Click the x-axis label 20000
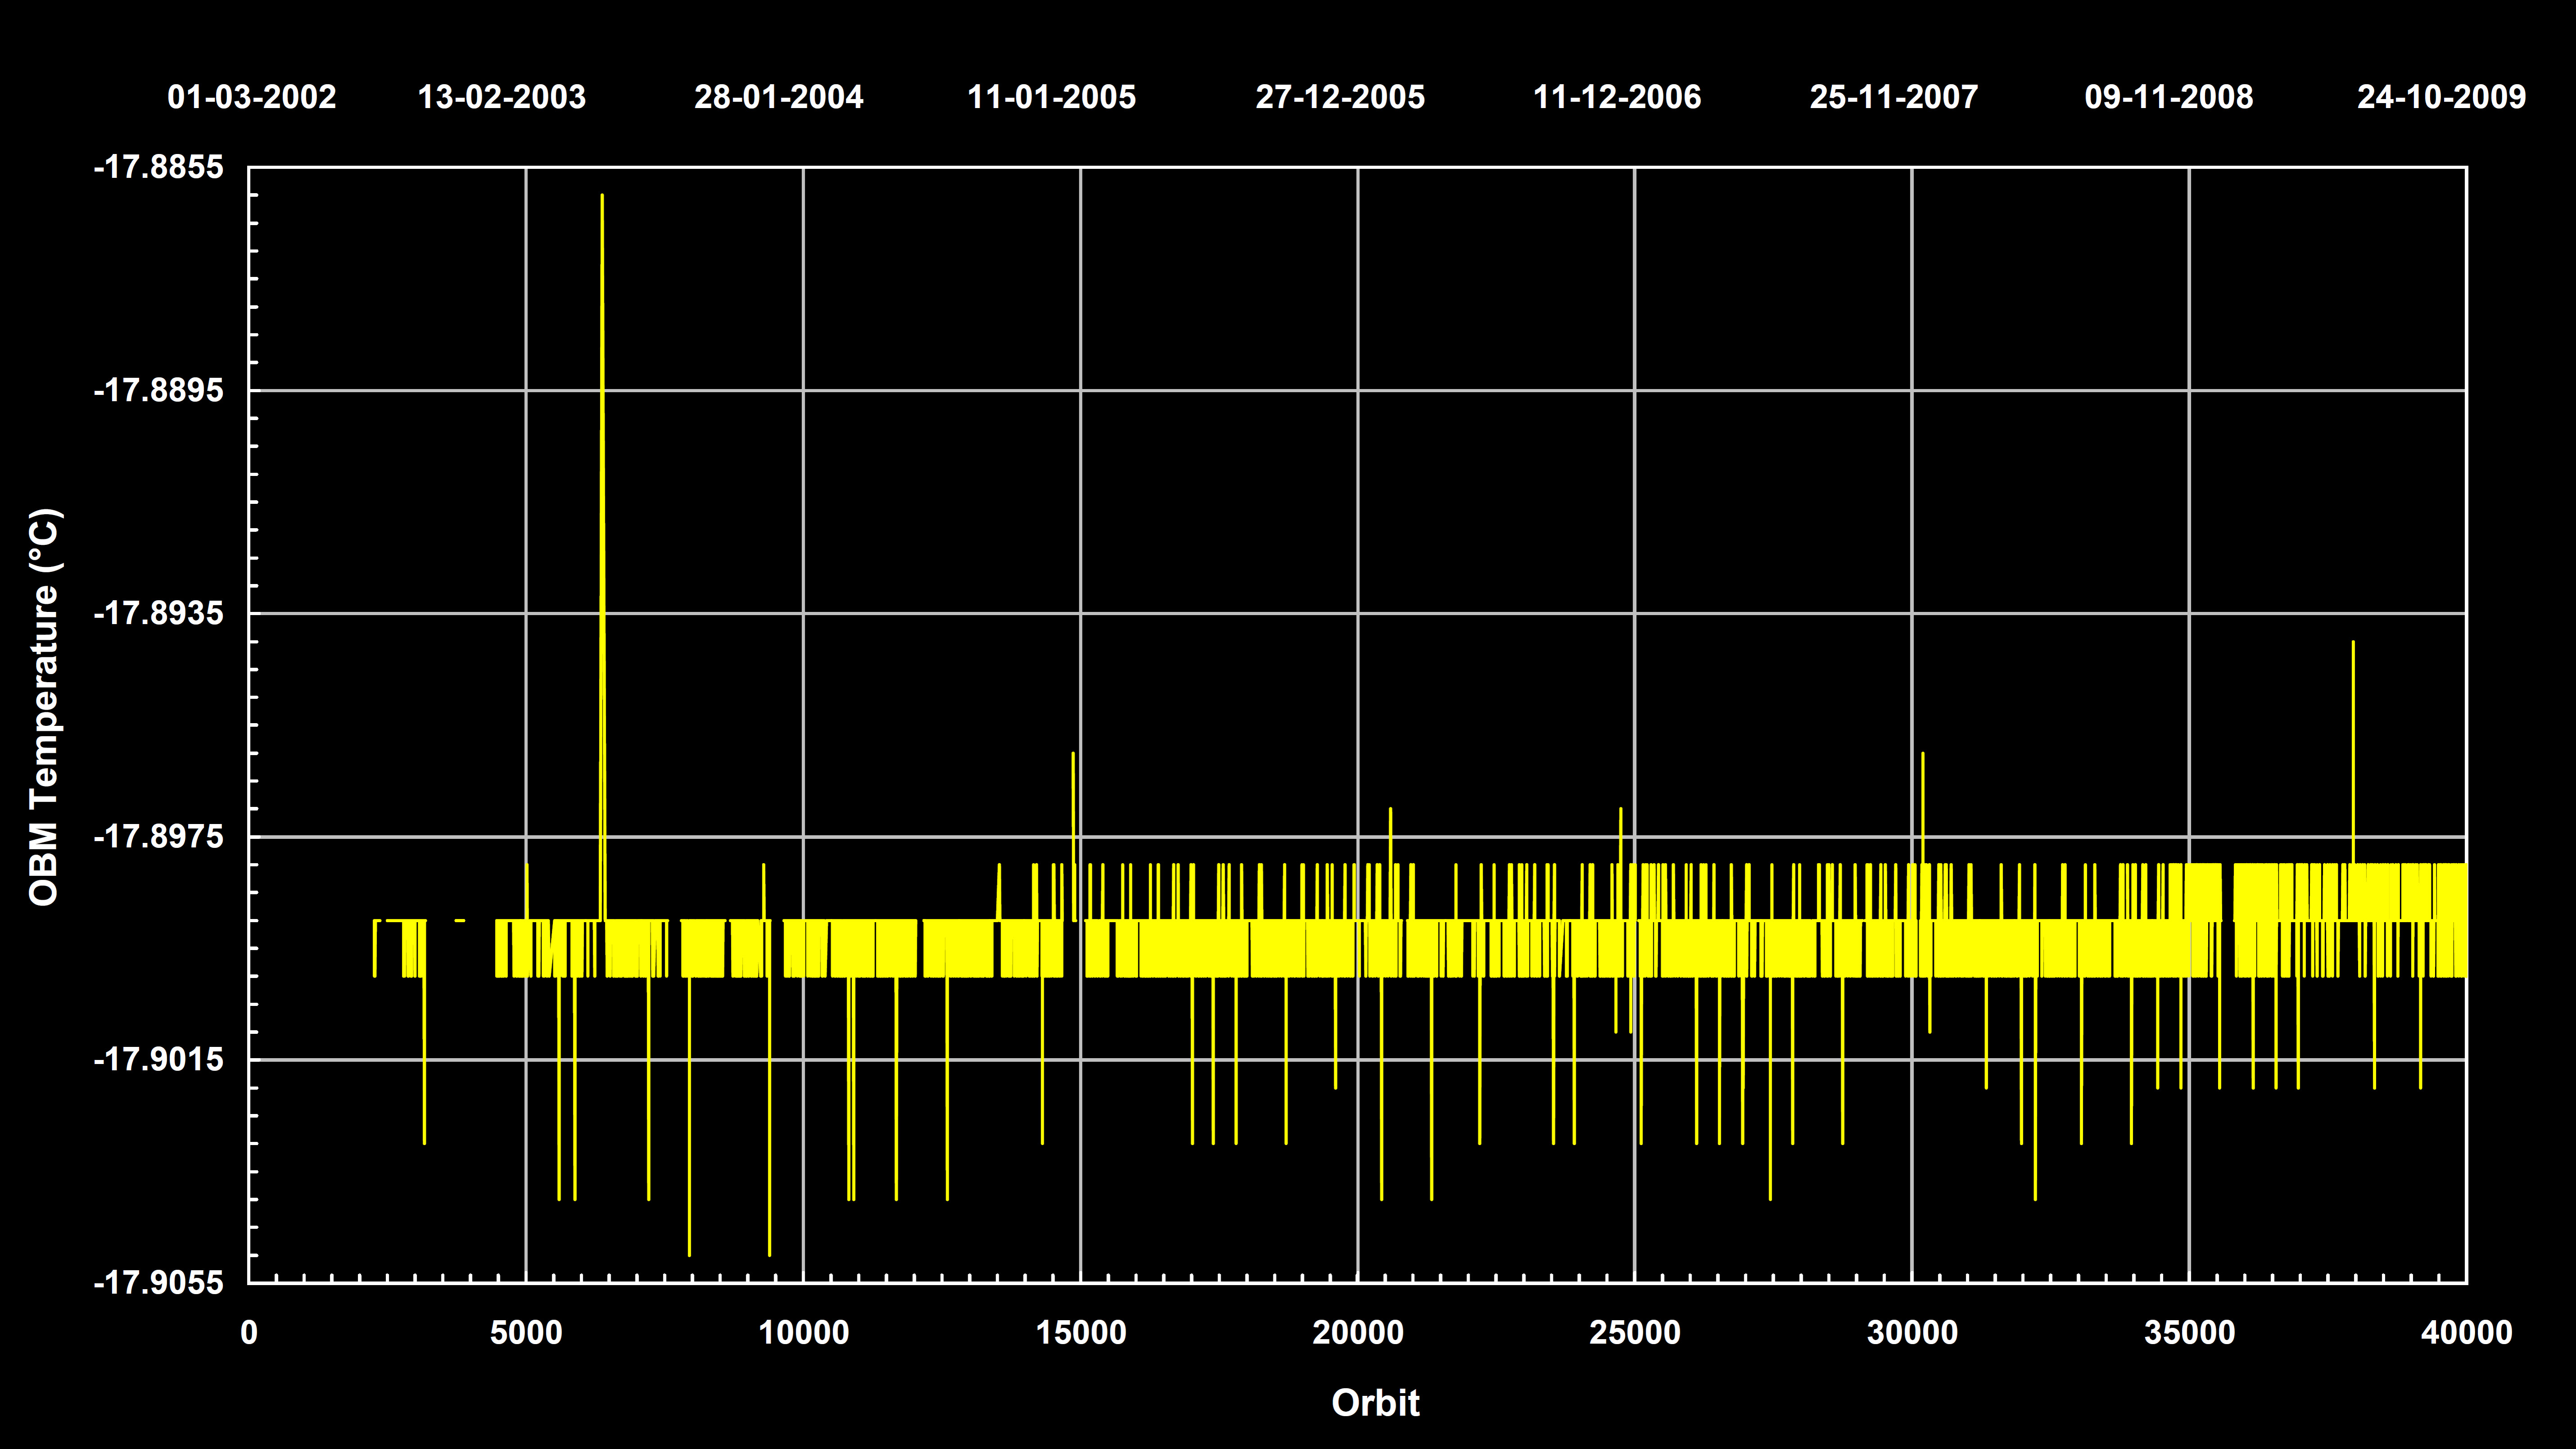The height and width of the screenshot is (1449, 2576). click(x=1357, y=1333)
